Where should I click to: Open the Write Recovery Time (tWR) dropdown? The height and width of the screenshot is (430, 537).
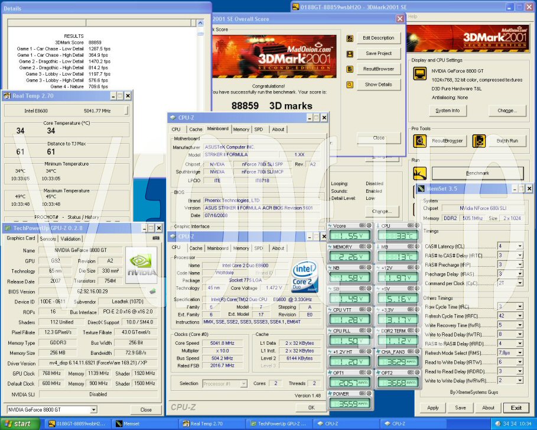(520, 325)
